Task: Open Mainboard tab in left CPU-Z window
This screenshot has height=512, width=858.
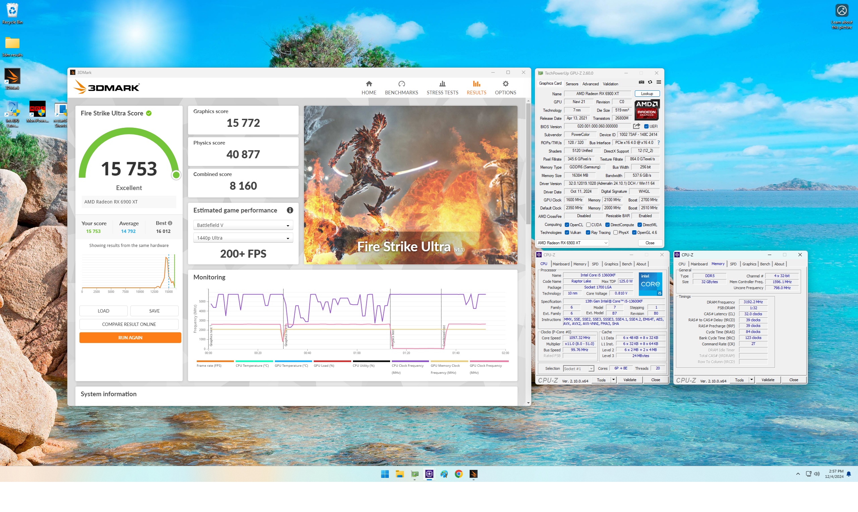Action: tap(561, 264)
